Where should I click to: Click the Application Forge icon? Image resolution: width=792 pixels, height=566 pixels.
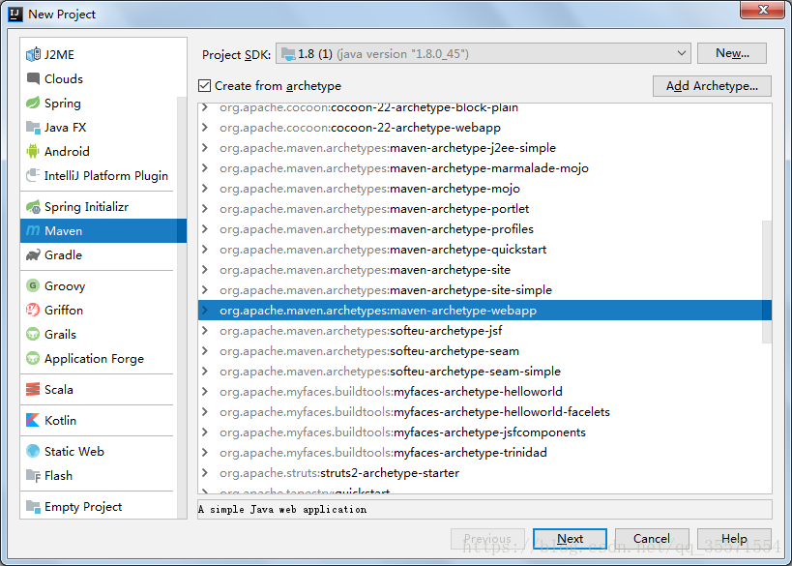[x=33, y=358]
